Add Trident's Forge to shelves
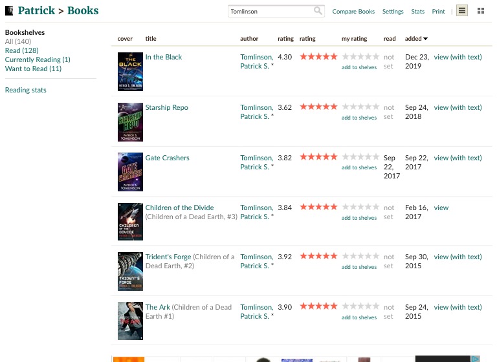497x362 pixels. click(x=359, y=267)
